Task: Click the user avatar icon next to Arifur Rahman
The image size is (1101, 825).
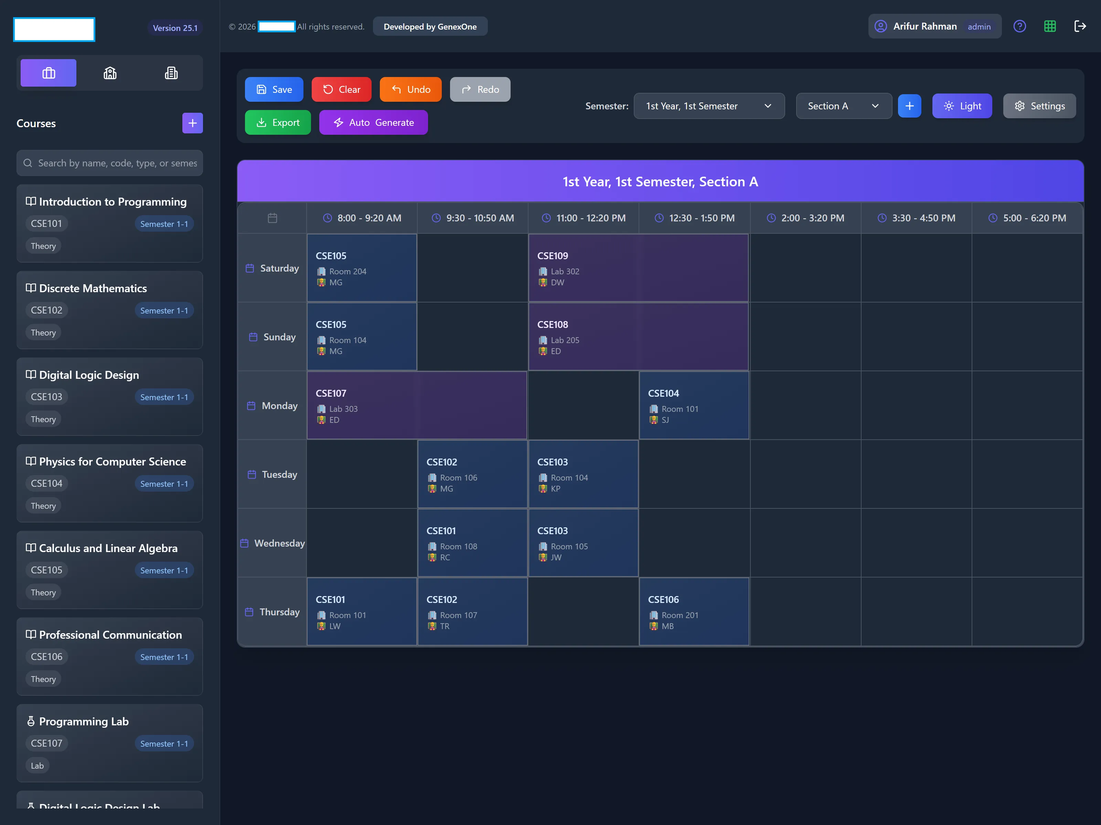Action: [x=880, y=26]
